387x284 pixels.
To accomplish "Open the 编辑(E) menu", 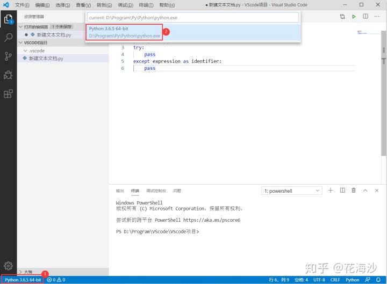I will coord(42,5).
